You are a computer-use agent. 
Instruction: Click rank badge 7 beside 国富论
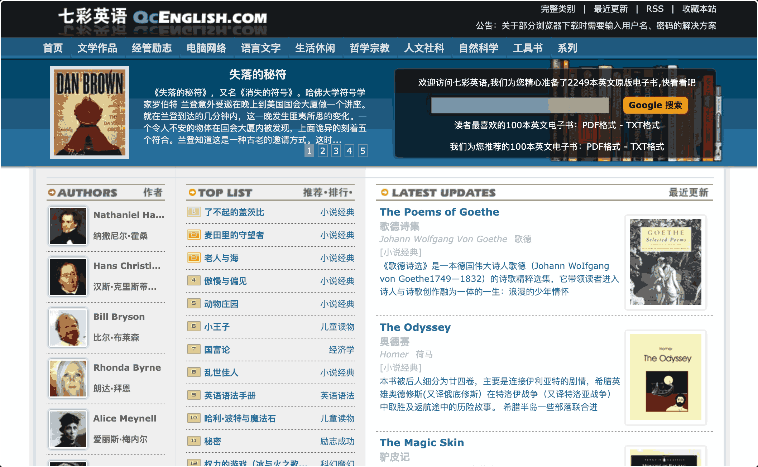[193, 350]
